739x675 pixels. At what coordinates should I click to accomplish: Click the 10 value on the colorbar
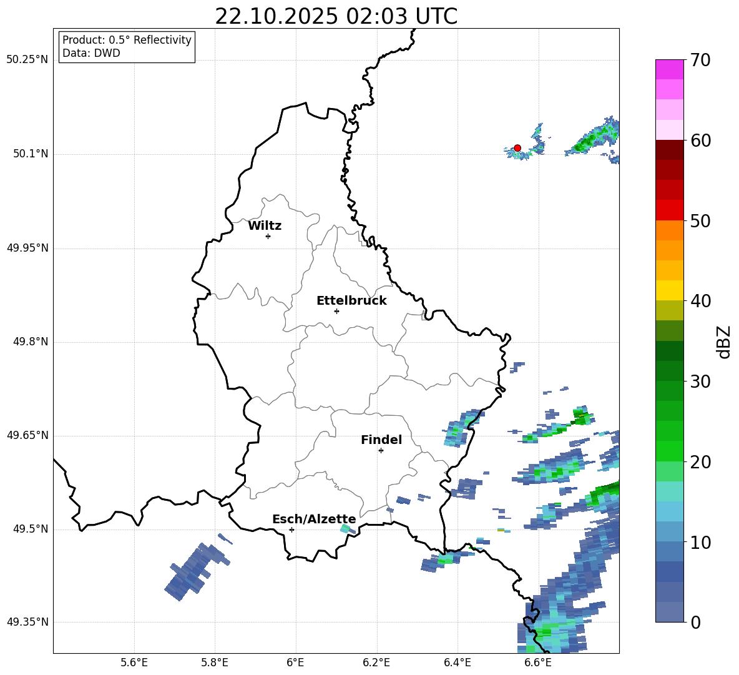(x=700, y=542)
